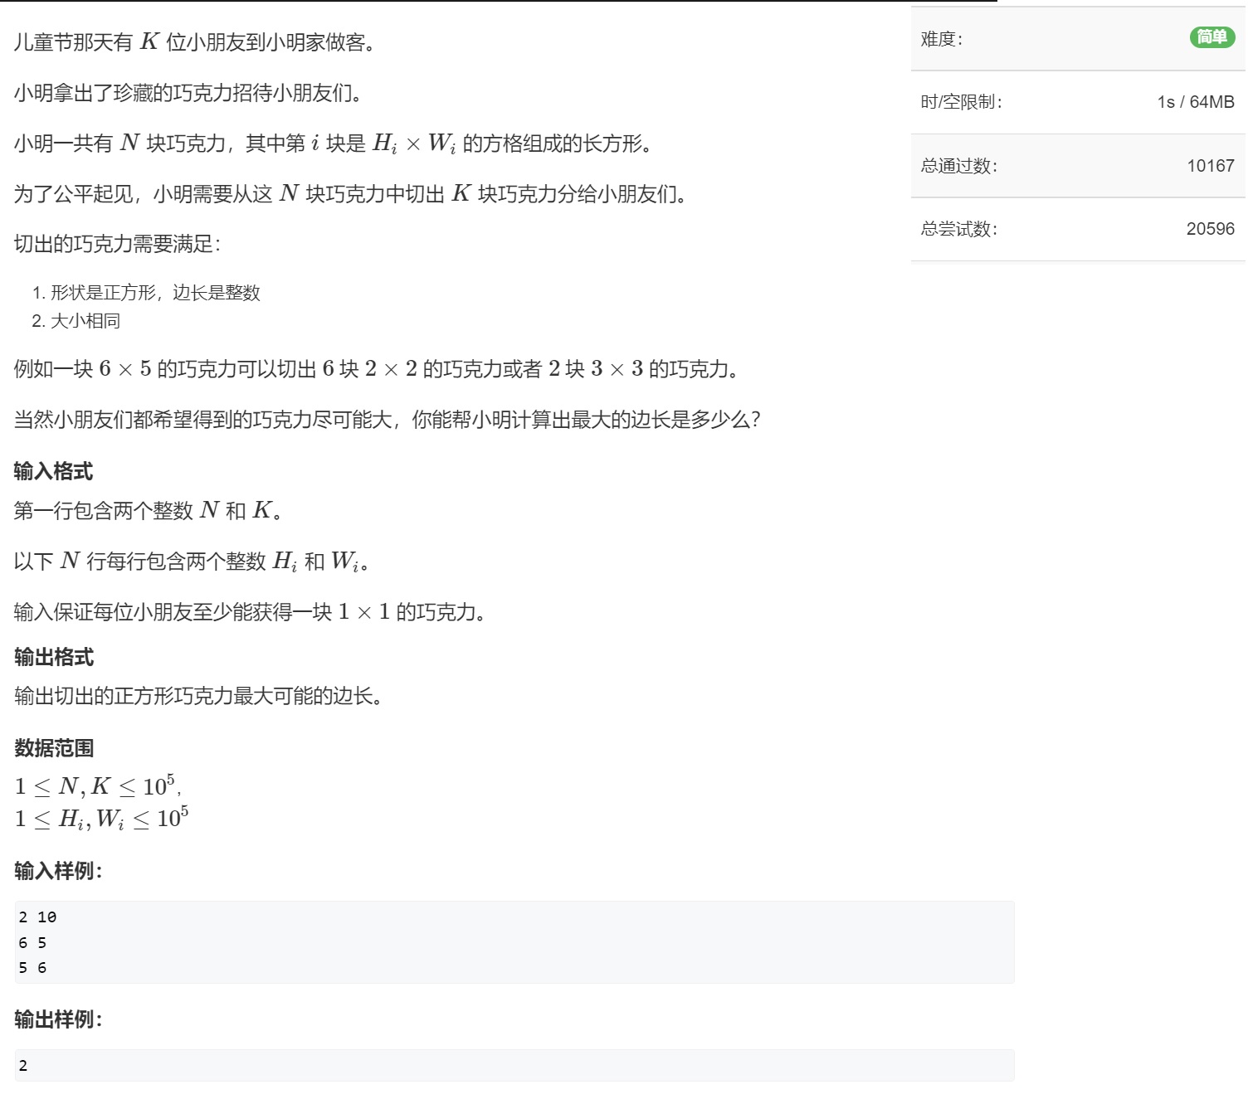Click the first sentence about 儿童节

[196, 42]
